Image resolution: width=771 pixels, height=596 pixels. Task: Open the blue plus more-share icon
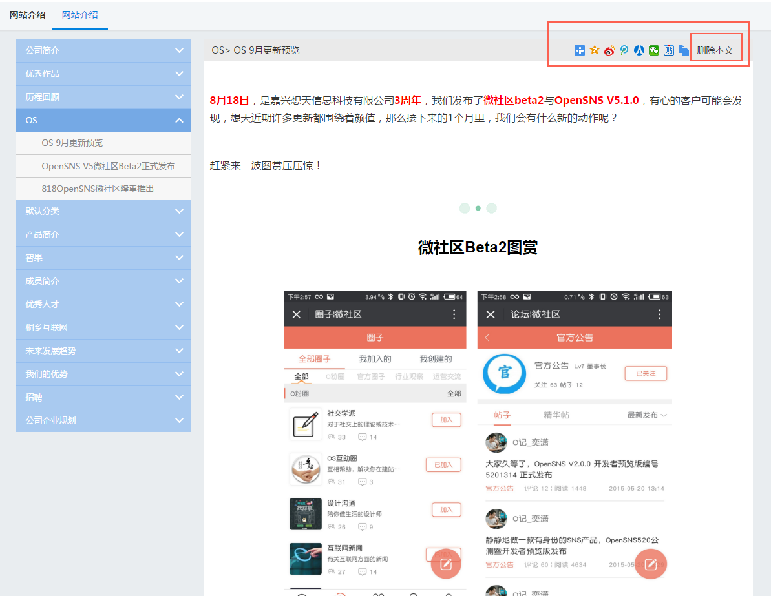(580, 50)
